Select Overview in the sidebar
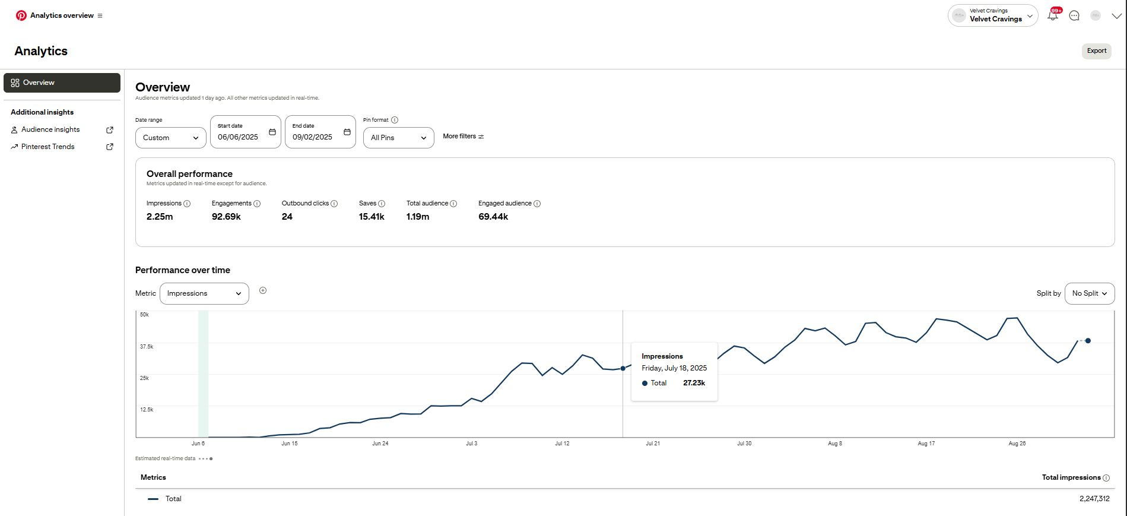This screenshot has width=1127, height=516. point(62,83)
